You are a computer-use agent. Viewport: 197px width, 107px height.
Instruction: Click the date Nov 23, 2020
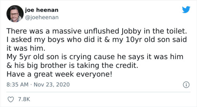click(52, 85)
